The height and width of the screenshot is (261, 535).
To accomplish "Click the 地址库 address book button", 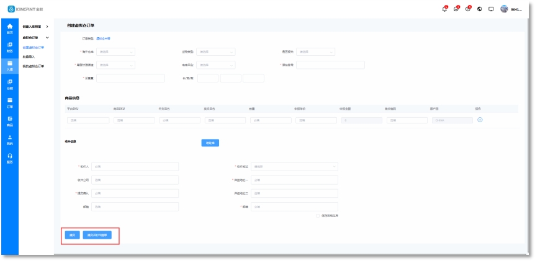I will (210, 143).
